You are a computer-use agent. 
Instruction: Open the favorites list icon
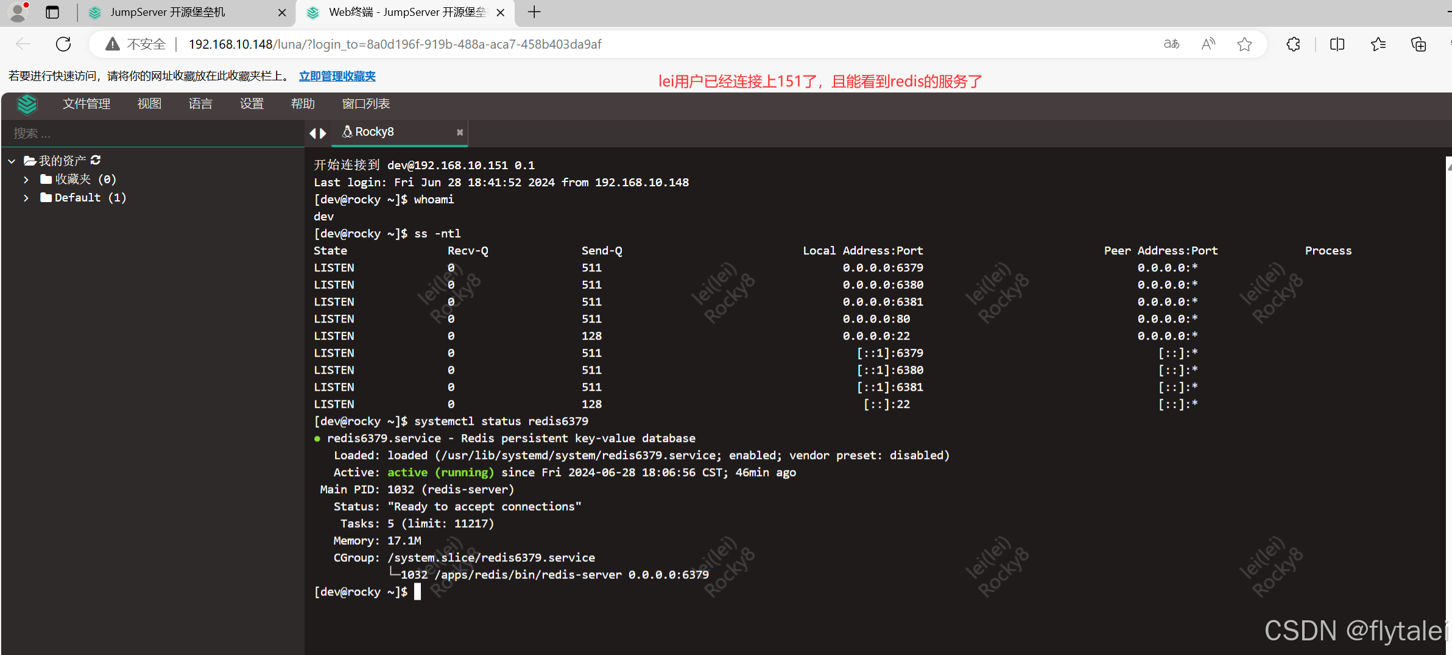point(1378,44)
